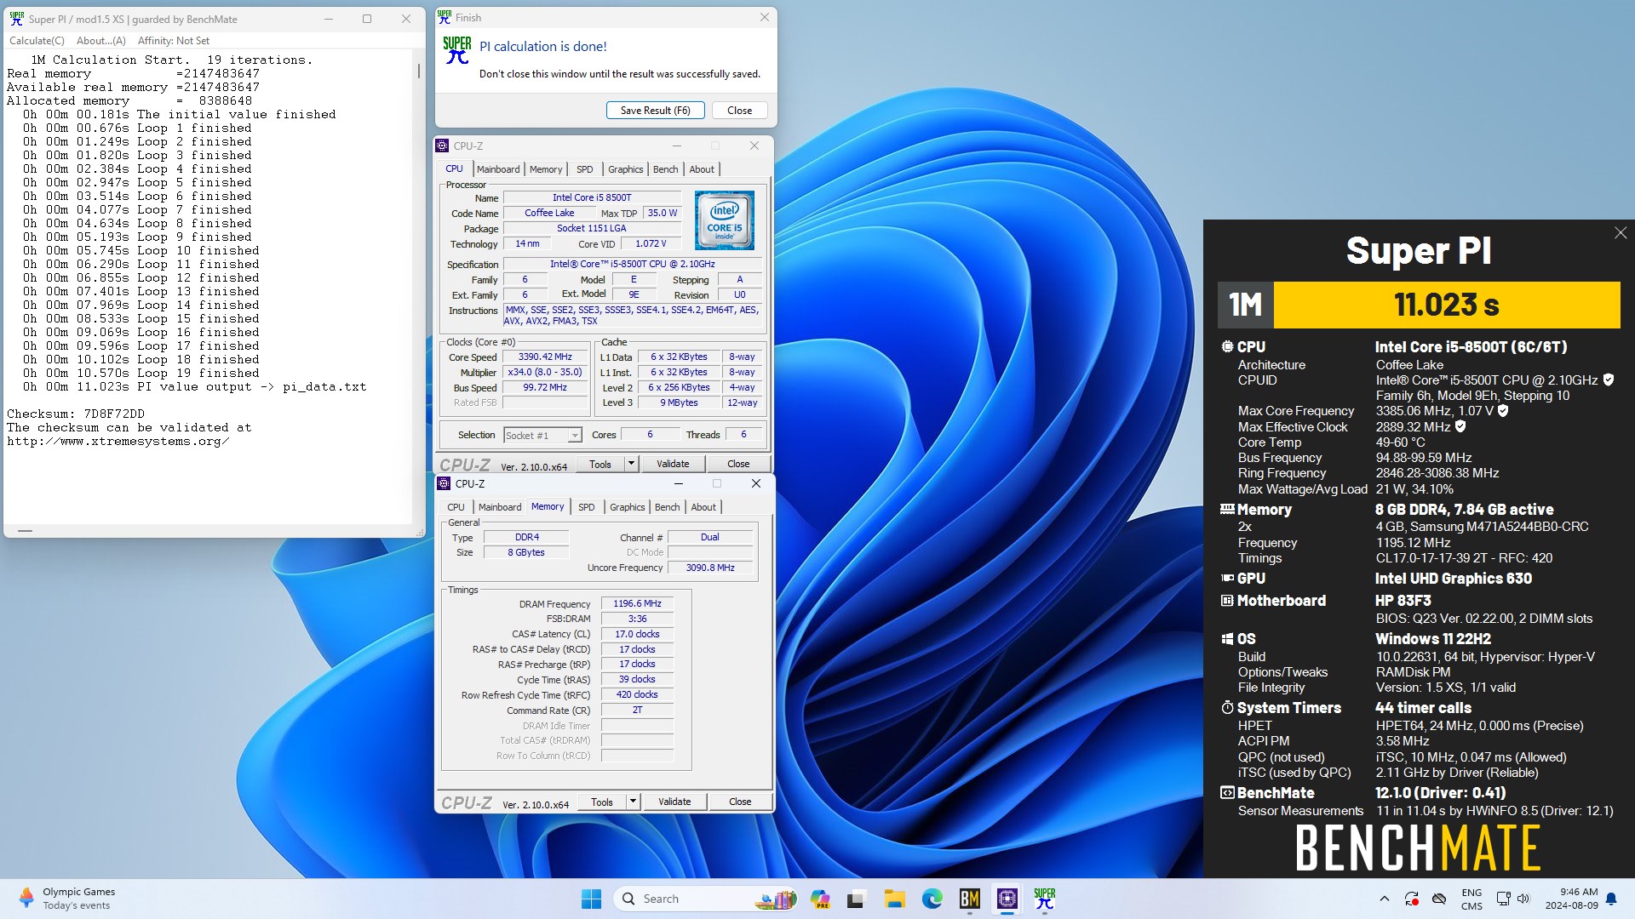Open the clock and date flyout
1635x919 pixels.
click(1571, 899)
